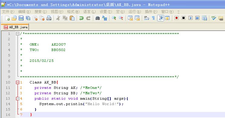The image size is (225, 118).
Task: Click line number 3 in the margin
Action: point(9,44)
